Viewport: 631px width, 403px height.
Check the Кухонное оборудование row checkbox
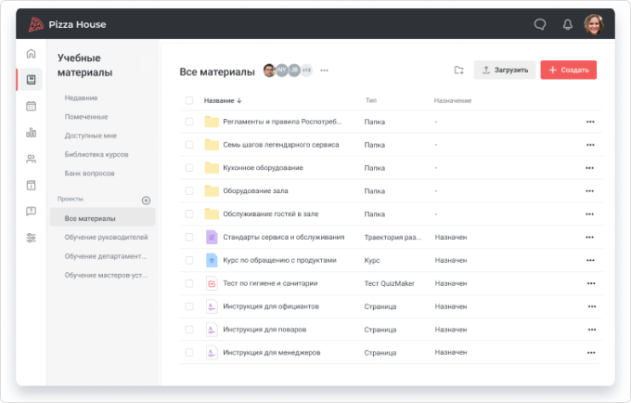pos(189,168)
